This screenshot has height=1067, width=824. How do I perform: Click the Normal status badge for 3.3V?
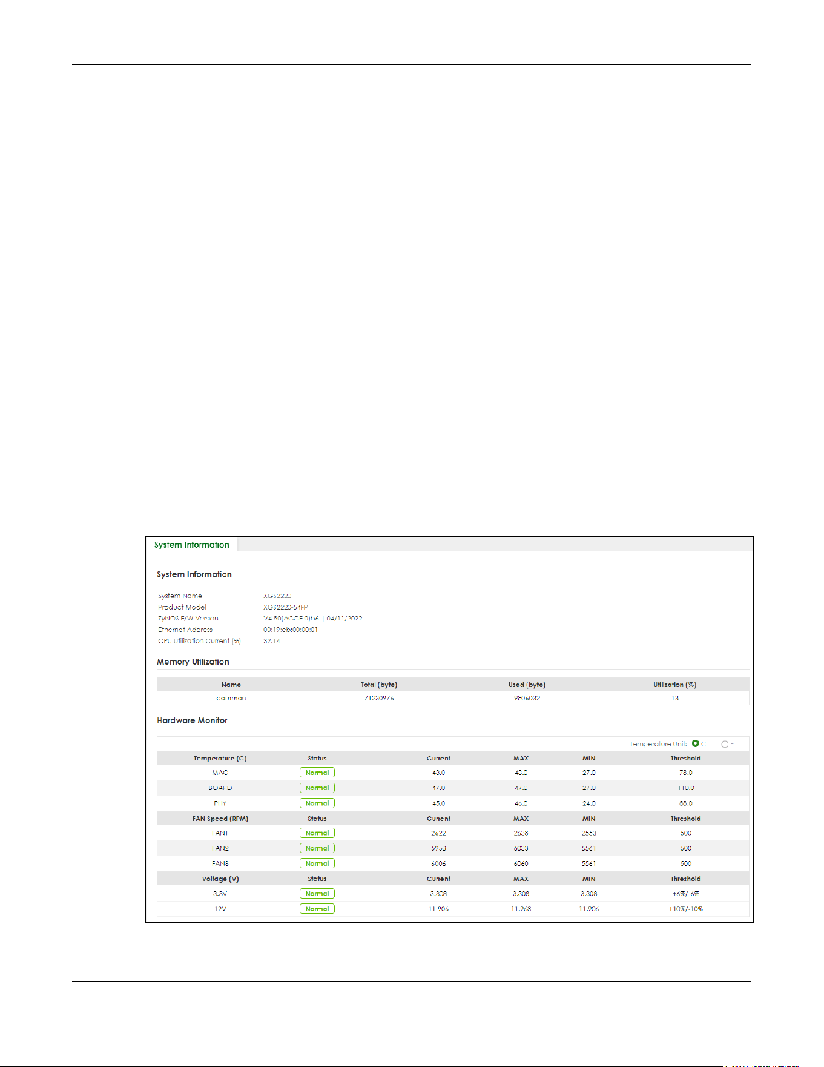click(317, 894)
